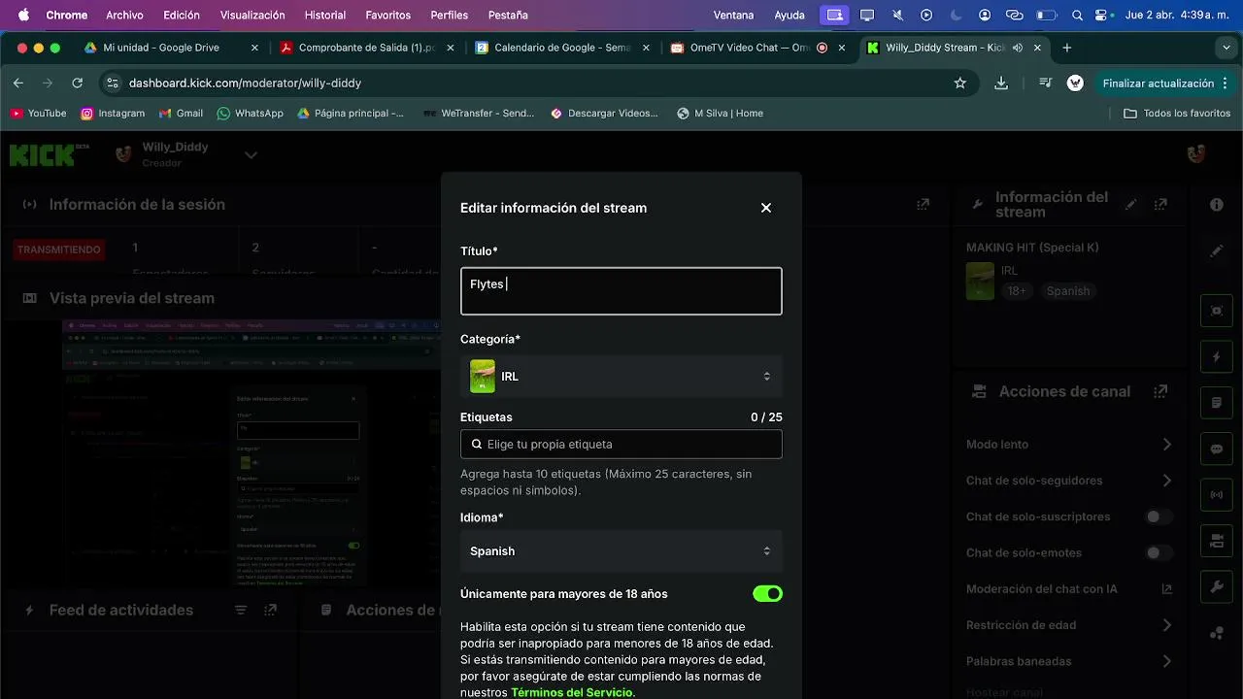This screenshot has height=699, width=1243.
Task: Click Spanish tag in Información del stream
Action: (1068, 291)
